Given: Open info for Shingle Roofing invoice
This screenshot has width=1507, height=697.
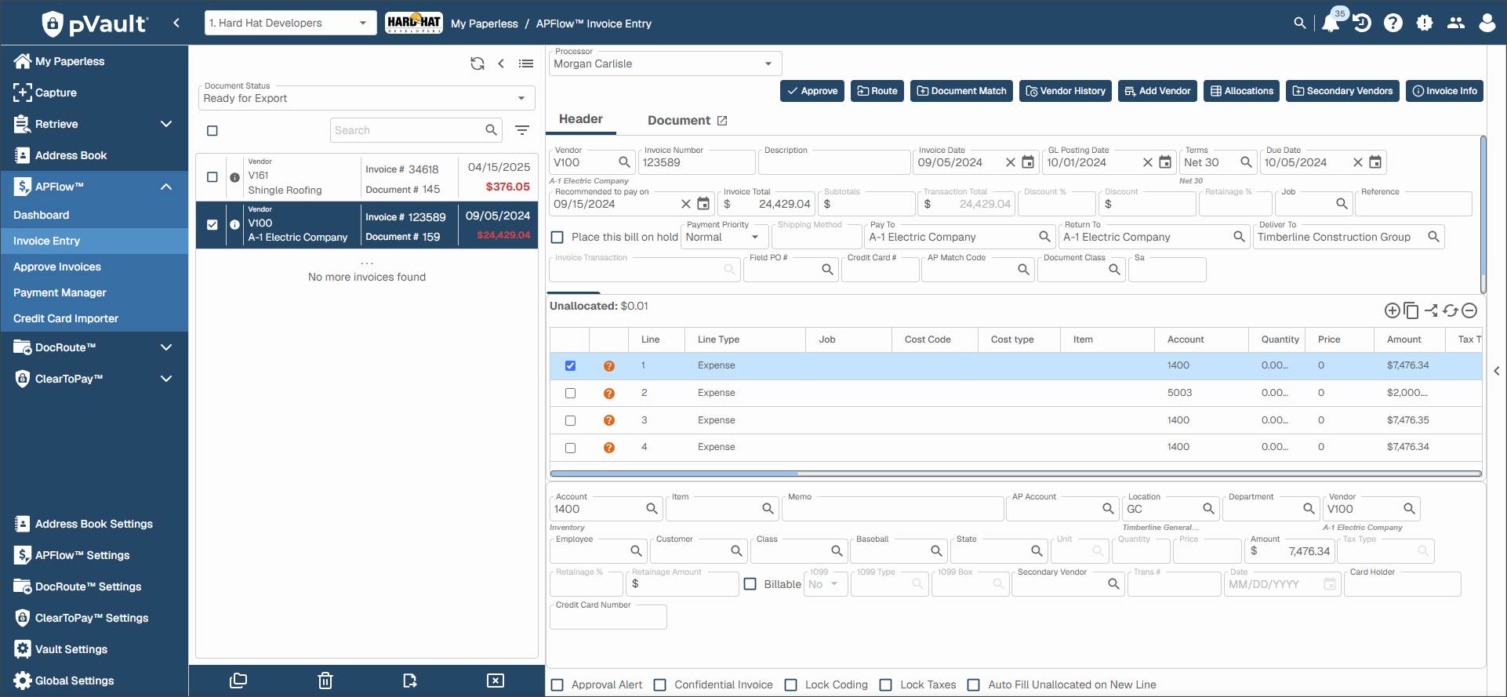Looking at the screenshot, I should pos(234,177).
